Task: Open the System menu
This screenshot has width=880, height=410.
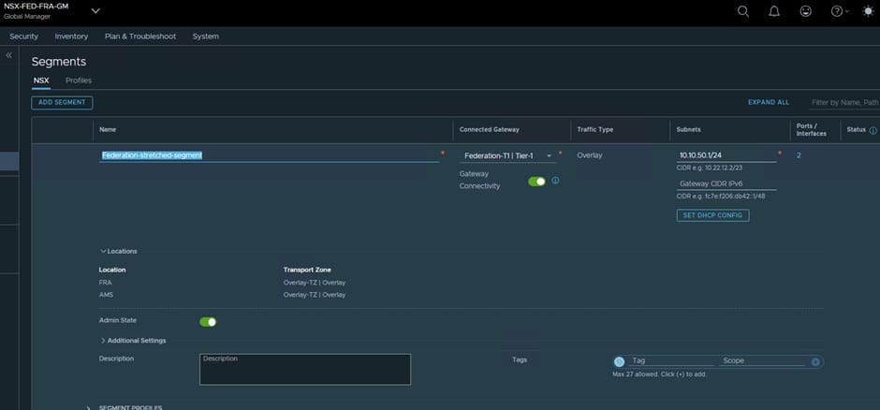Action: click(205, 36)
